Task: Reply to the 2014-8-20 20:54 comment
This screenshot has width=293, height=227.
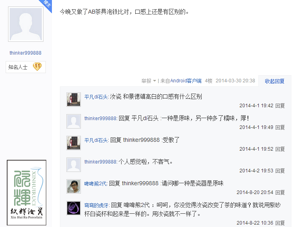Action: pyautogui.click(x=280, y=192)
